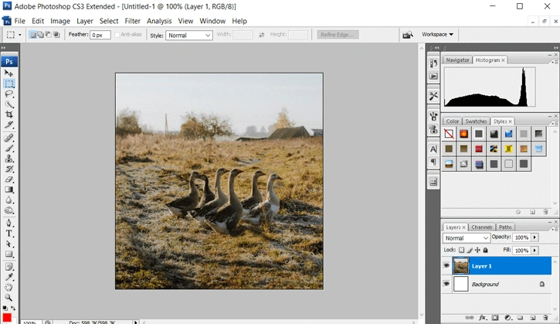Switch to the Channels tab
This screenshot has width=560, height=324.
pos(481,227)
